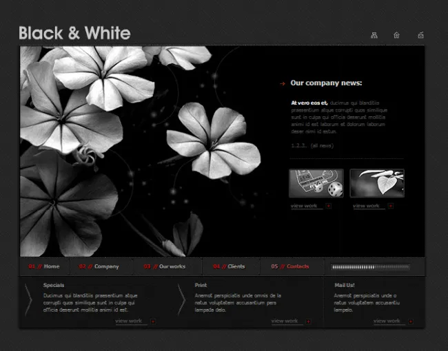Click red plus icon under dice thumbnail
Viewport: 448px width, 351px height.
coord(329,206)
